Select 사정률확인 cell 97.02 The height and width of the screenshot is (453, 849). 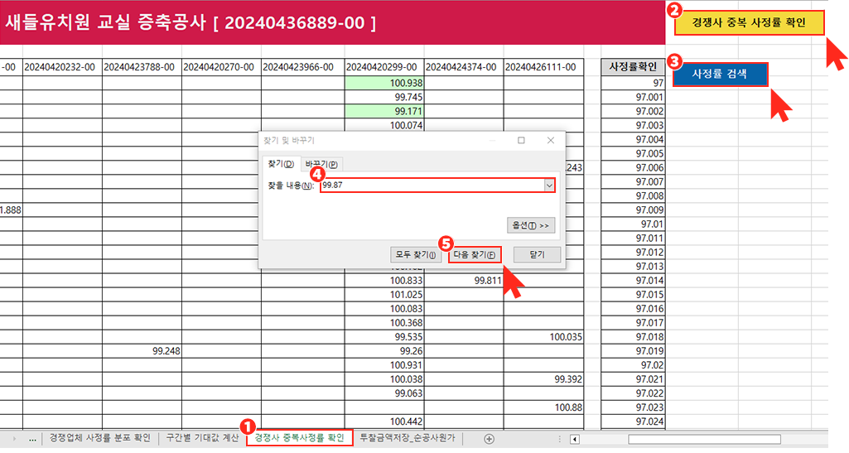pyautogui.click(x=633, y=364)
